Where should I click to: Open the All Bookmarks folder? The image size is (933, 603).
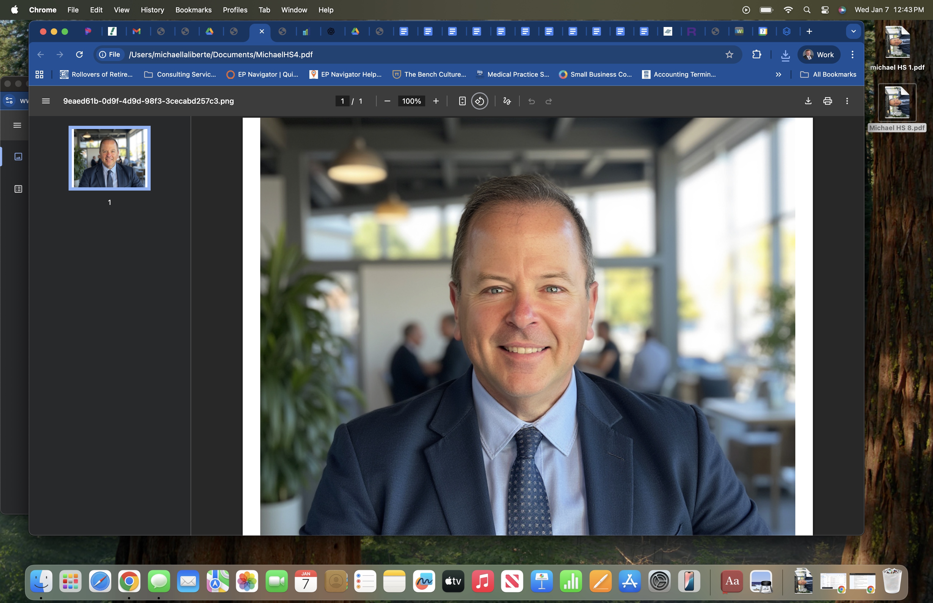[828, 74]
